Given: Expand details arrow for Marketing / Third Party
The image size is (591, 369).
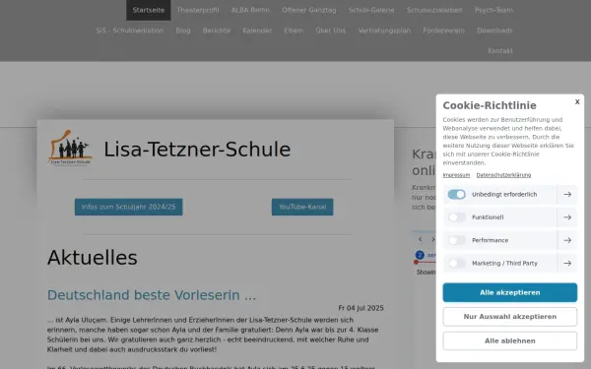Looking at the screenshot, I should (x=567, y=263).
